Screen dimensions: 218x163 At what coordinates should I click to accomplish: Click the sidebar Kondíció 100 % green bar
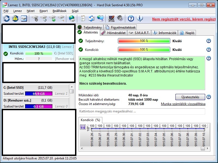39,53
